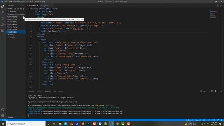Click New File icon in explorer header
The height and width of the screenshot is (126, 224).
[15, 9]
